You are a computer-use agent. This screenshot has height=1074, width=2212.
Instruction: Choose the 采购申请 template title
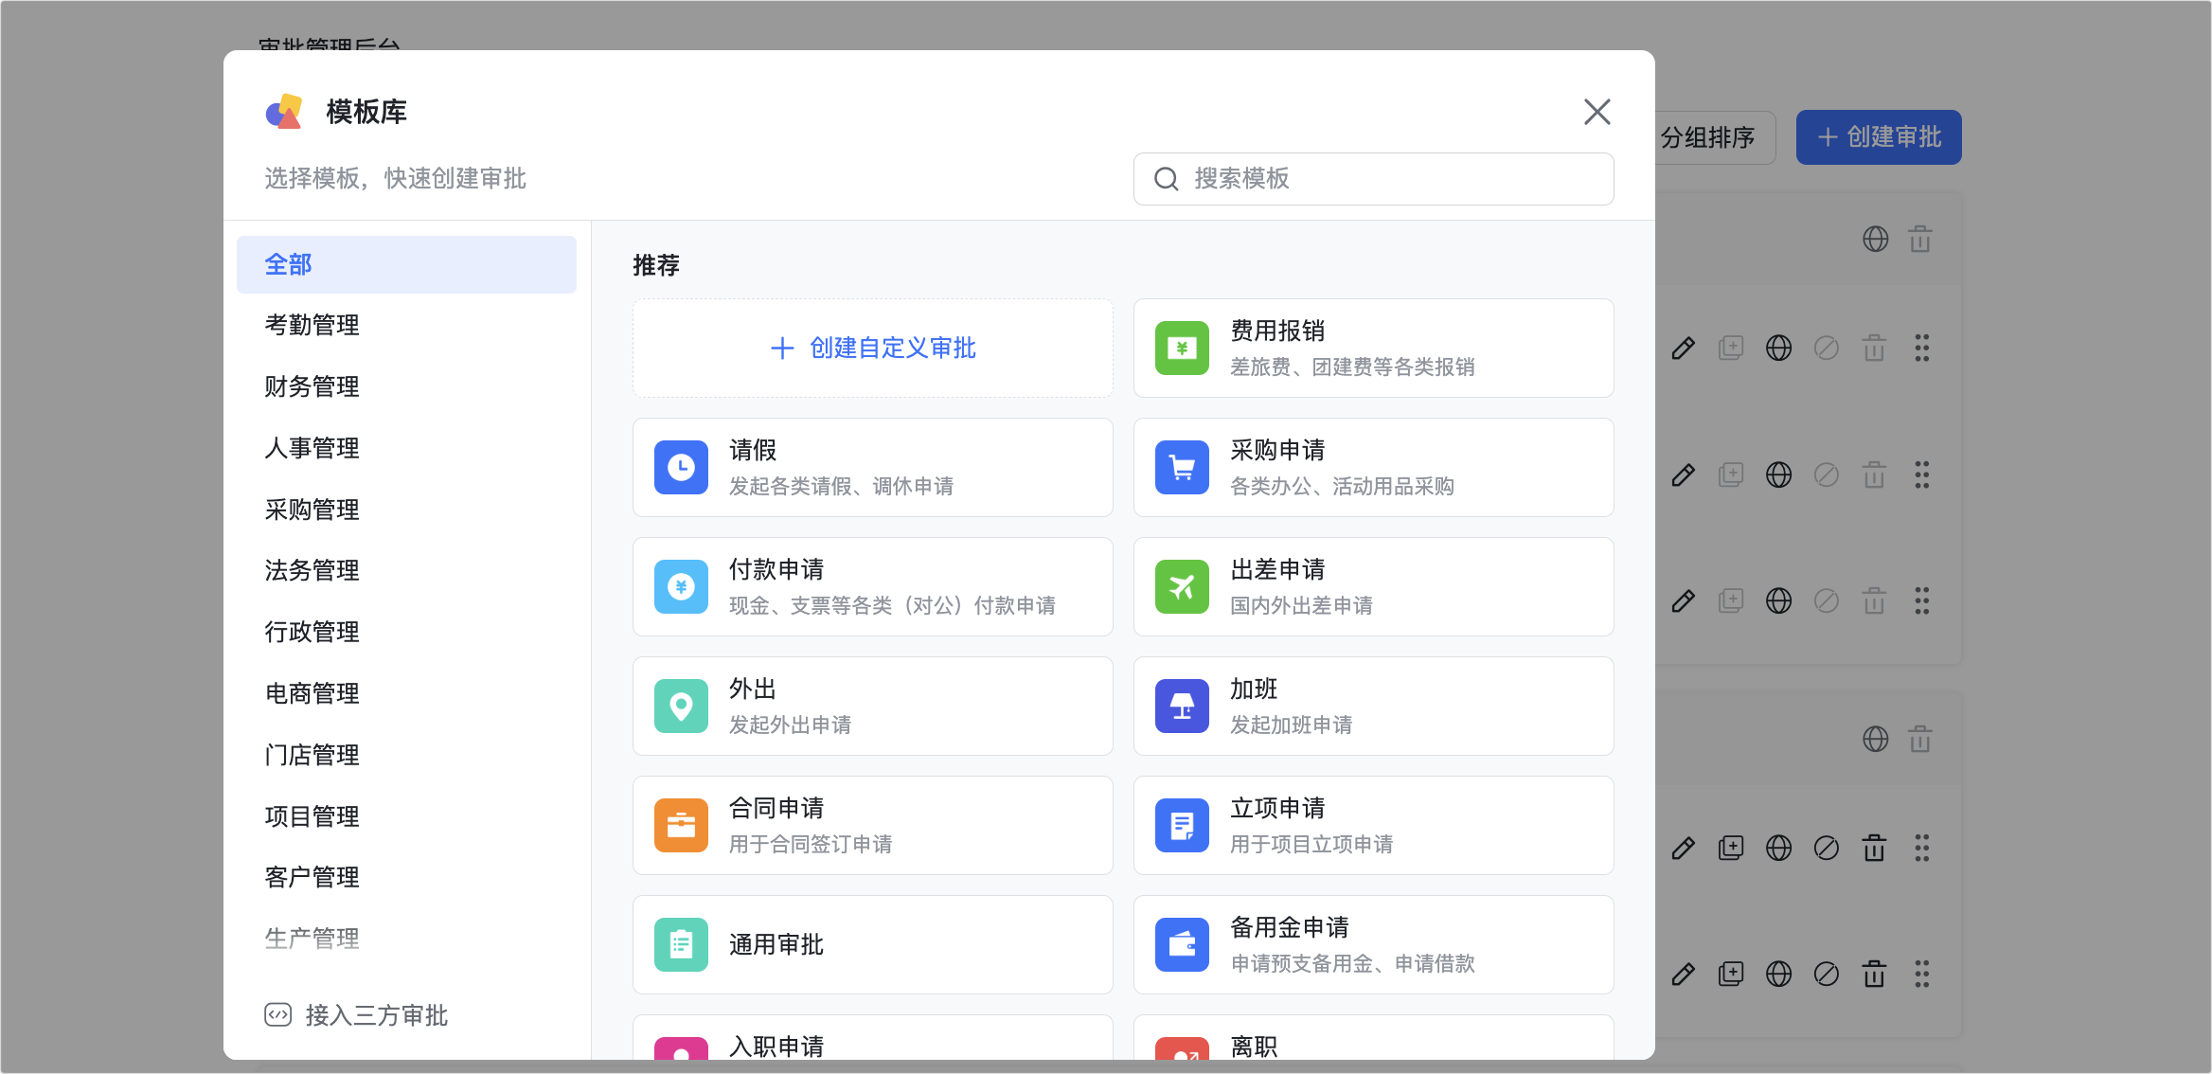click(x=1276, y=451)
